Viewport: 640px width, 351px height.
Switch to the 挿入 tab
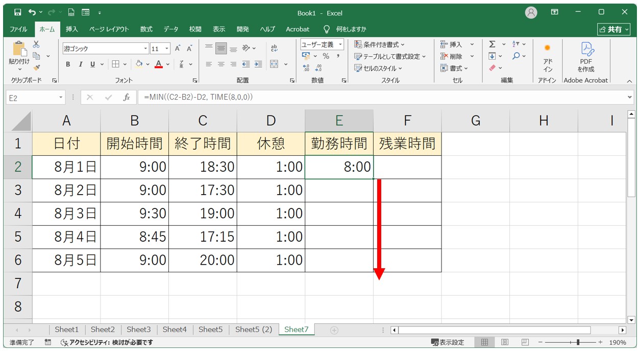coord(72,29)
